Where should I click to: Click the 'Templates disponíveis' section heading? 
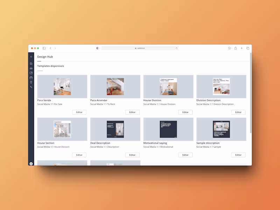[x=50, y=66]
